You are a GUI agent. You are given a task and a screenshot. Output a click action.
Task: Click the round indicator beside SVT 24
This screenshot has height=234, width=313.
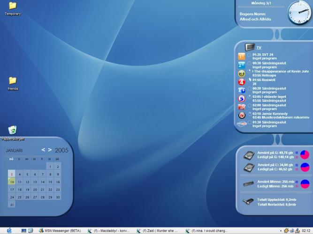(249, 55)
